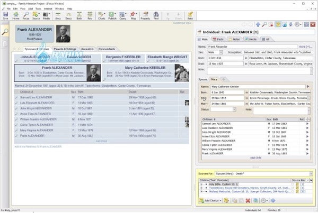Click the magnifier icon in property panel toolbar
Screen dimensions: 318x213
[x=264, y=25]
